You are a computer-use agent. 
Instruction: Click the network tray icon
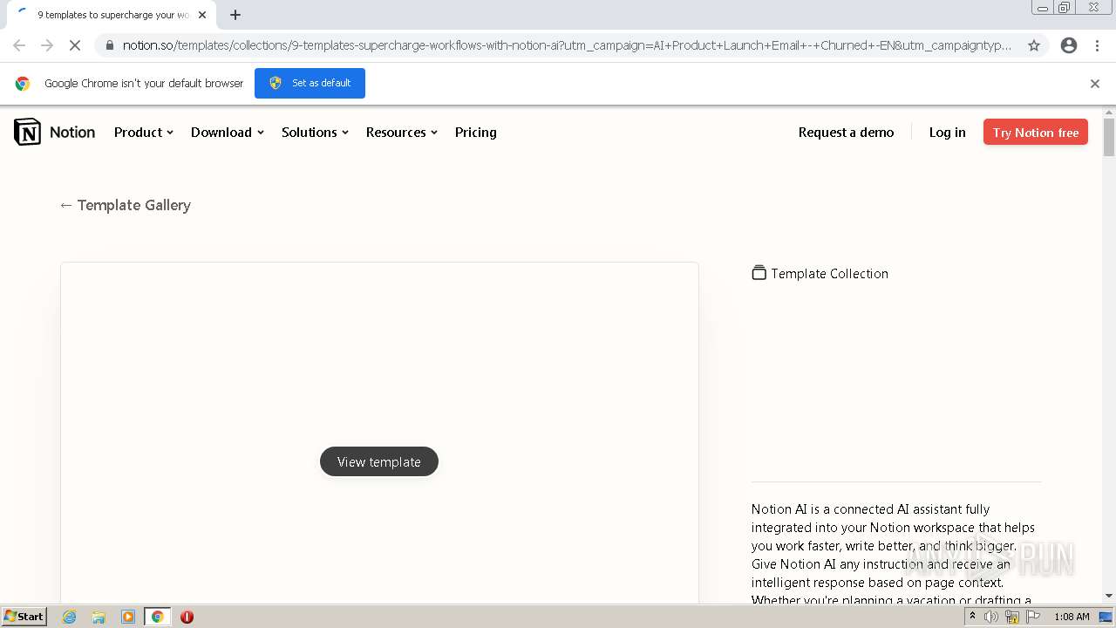1012,617
